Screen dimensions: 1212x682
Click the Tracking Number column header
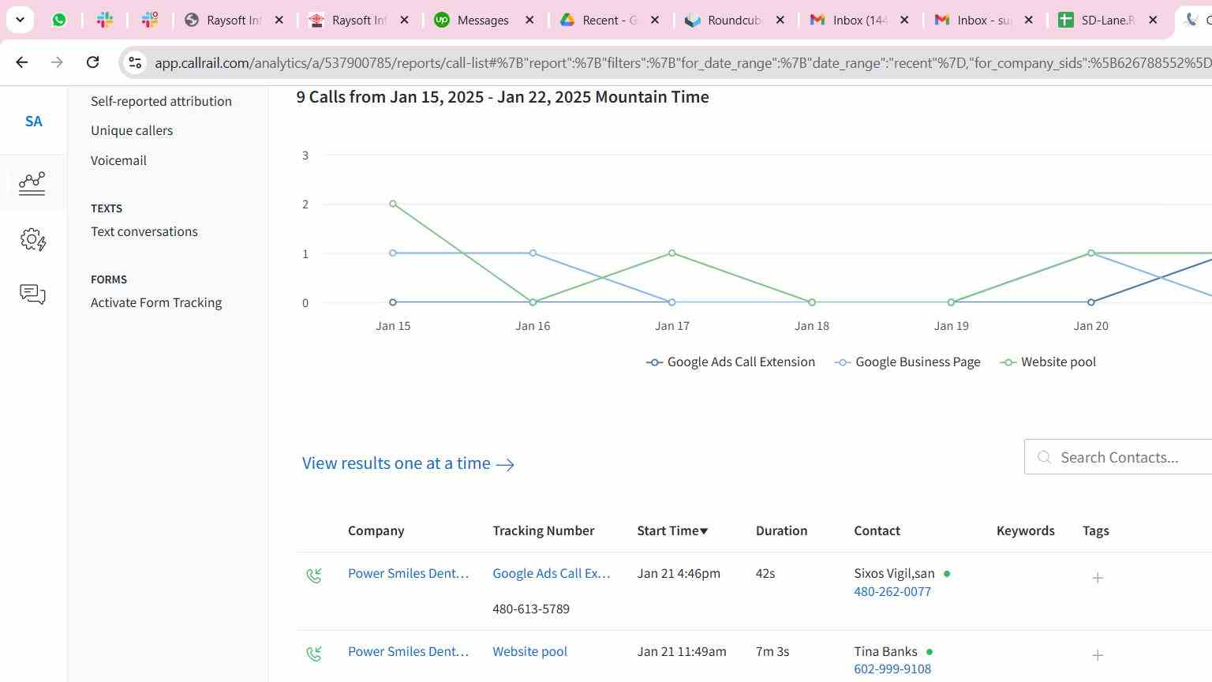coord(544,530)
